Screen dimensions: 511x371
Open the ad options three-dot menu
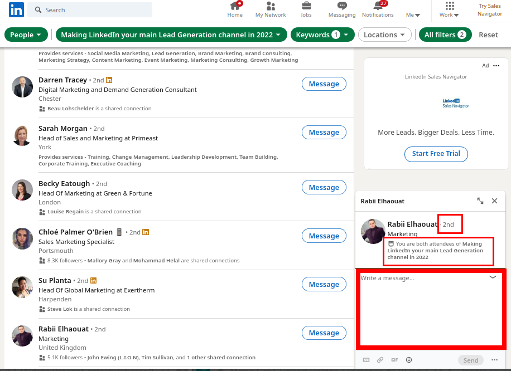[x=496, y=66]
